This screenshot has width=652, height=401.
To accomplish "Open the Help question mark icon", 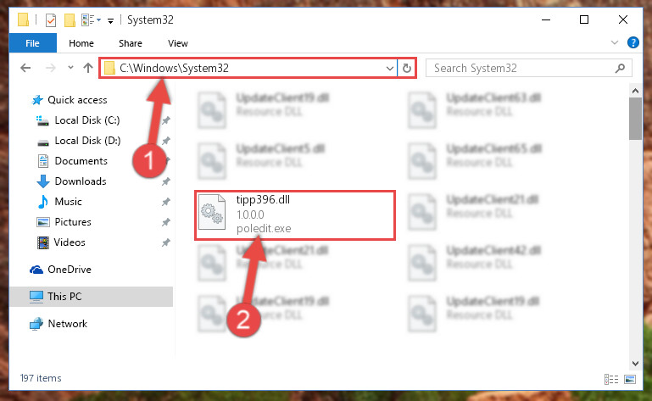I will 632,42.
